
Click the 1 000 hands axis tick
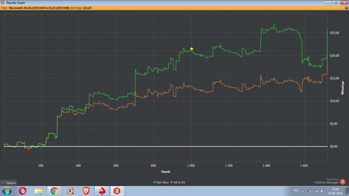pos(191,166)
